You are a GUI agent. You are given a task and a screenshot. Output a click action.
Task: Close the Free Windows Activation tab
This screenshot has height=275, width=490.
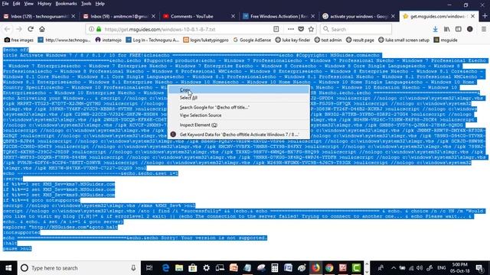click(313, 16)
